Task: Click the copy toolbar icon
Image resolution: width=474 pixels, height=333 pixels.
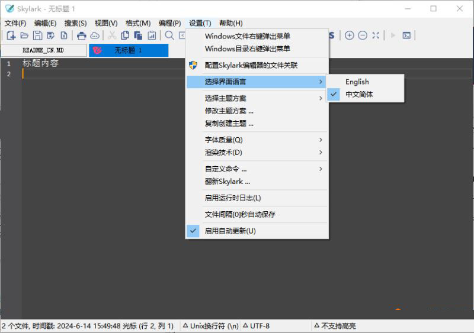Action: point(125,35)
